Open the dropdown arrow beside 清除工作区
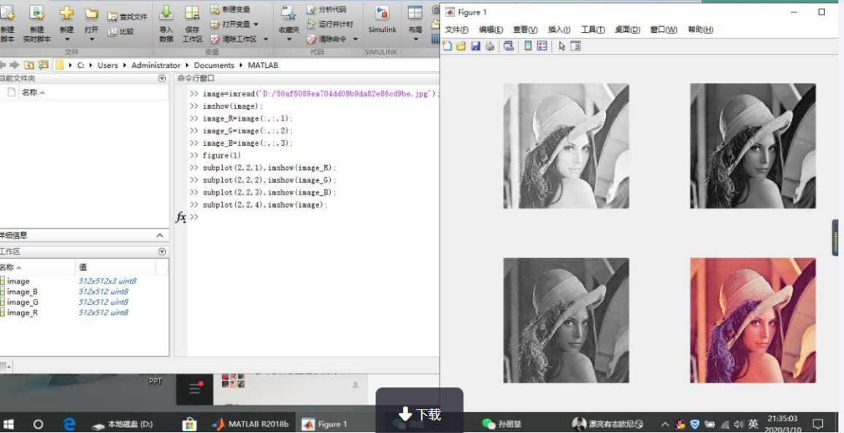The height and width of the screenshot is (433, 844). 266,39
